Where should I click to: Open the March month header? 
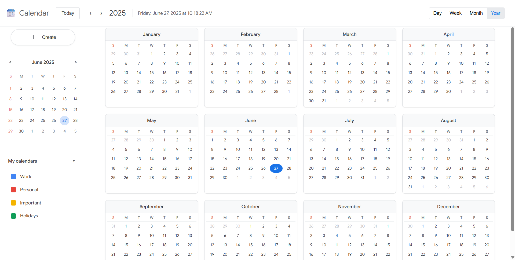pyautogui.click(x=349, y=34)
